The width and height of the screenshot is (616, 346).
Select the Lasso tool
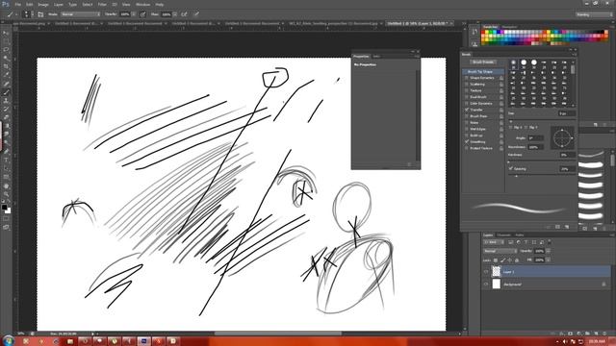[6, 50]
